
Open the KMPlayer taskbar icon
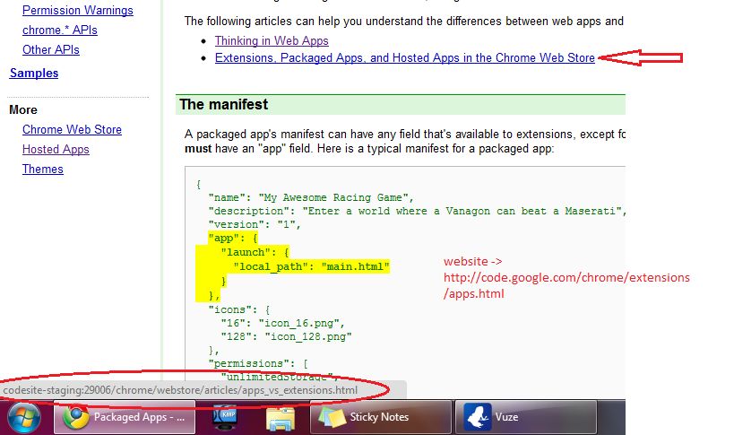[x=225, y=417]
